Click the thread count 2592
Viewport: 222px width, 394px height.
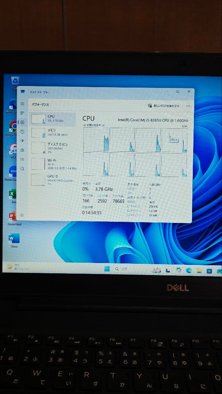click(x=102, y=201)
